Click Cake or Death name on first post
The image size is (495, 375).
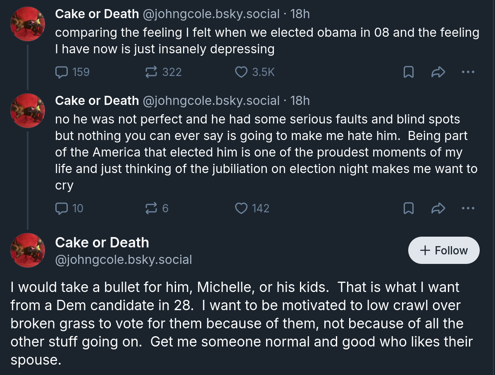point(97,14)
